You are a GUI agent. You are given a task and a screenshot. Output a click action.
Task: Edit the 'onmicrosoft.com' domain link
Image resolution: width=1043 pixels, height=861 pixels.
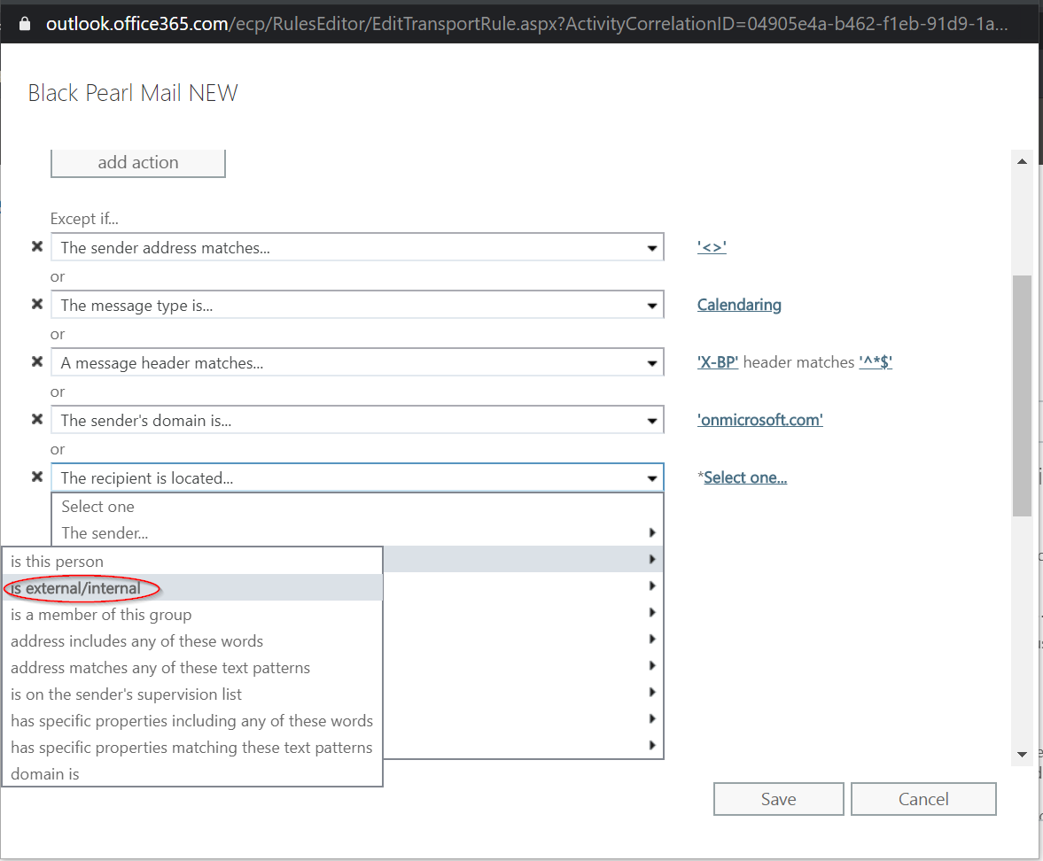759,420
